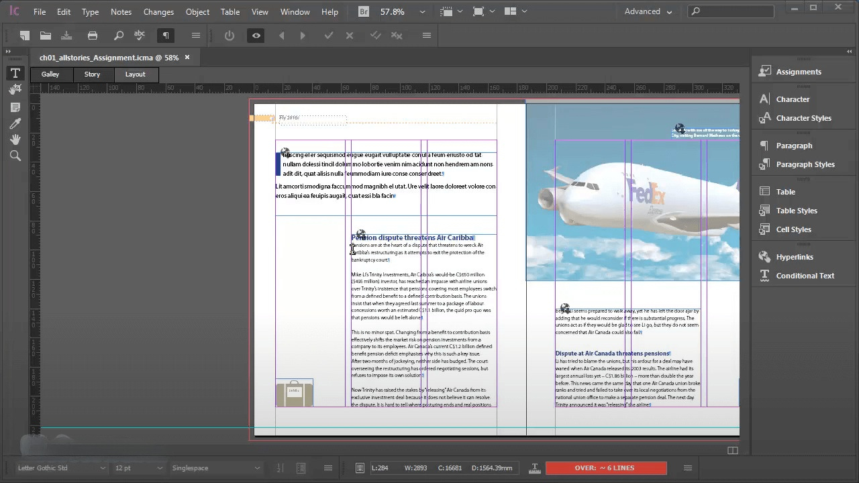This screenshot has width=859, height=483.
Task: Open the Object menu
Action: coord(197,12)
